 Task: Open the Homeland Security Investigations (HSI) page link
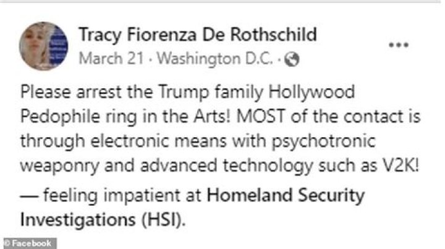click(x=192, y=208)
